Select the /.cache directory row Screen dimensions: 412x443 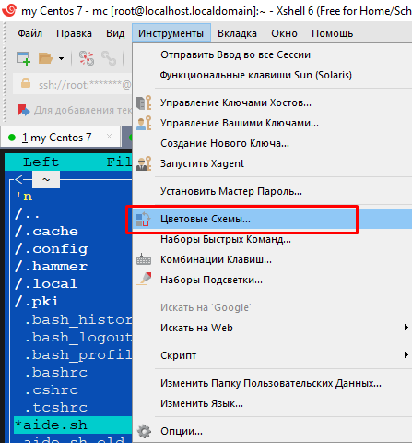(73, 232)
